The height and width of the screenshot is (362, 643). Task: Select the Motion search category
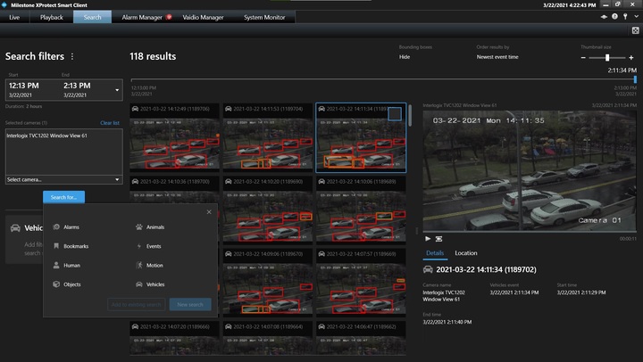click(x=154, y=265)
